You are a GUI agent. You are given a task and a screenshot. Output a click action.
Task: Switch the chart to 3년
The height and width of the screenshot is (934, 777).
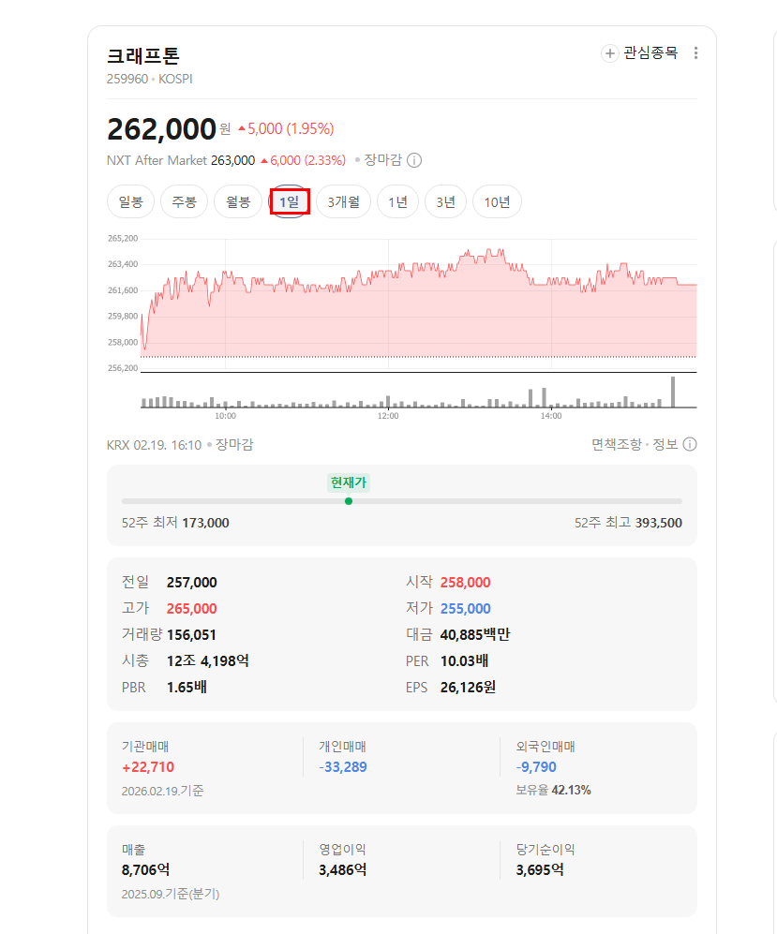[x=445, y=202]
